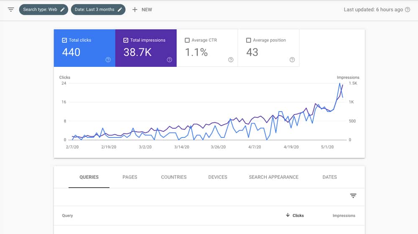Open help icon on Total clicks card
The image size is (418, 234).
[108, 60]
